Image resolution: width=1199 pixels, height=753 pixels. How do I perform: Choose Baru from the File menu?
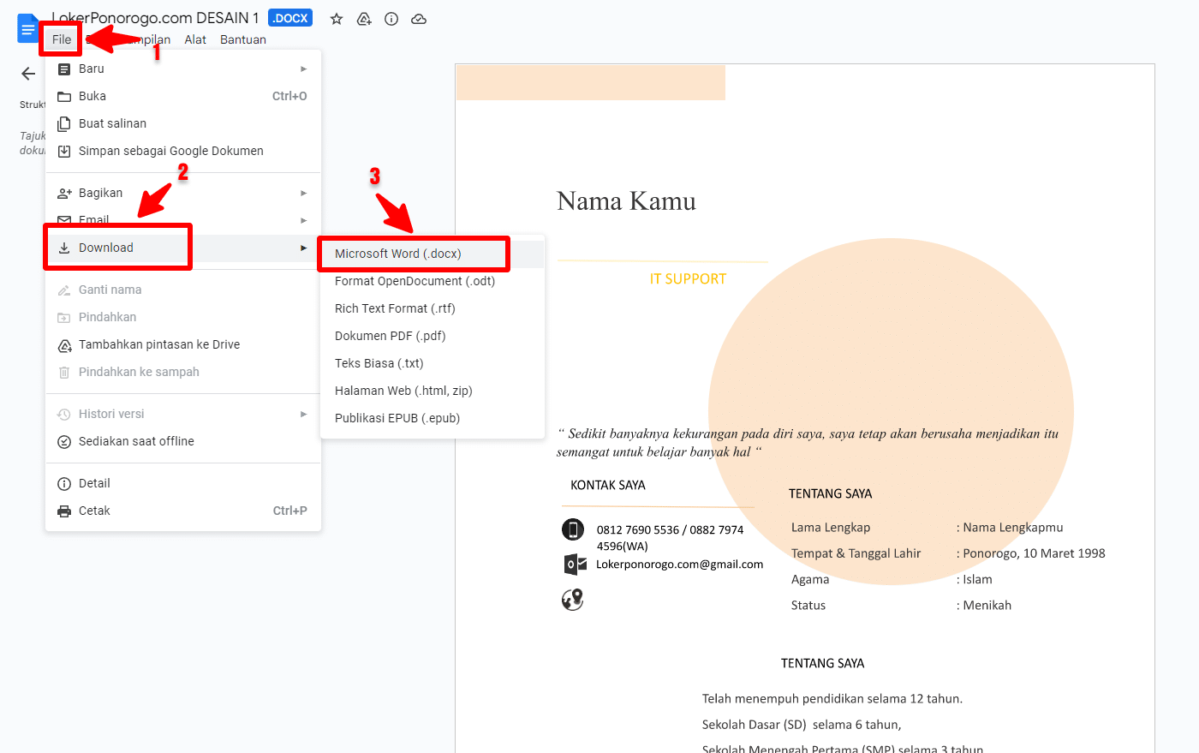coord(183,69)
